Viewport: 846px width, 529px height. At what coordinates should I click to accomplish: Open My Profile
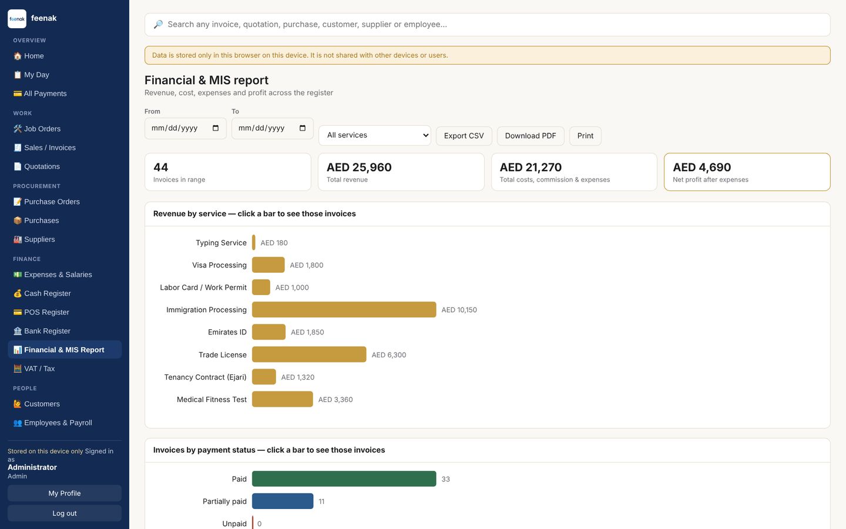[x=65, y=493]
